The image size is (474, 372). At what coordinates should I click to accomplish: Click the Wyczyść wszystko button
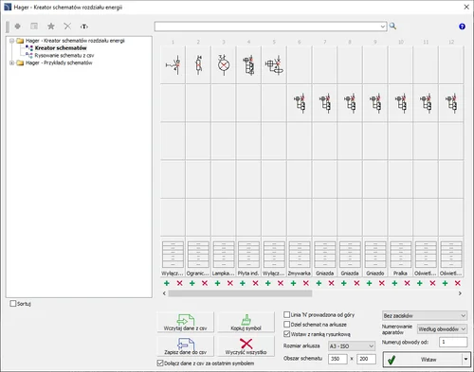(x=246, y=346)
